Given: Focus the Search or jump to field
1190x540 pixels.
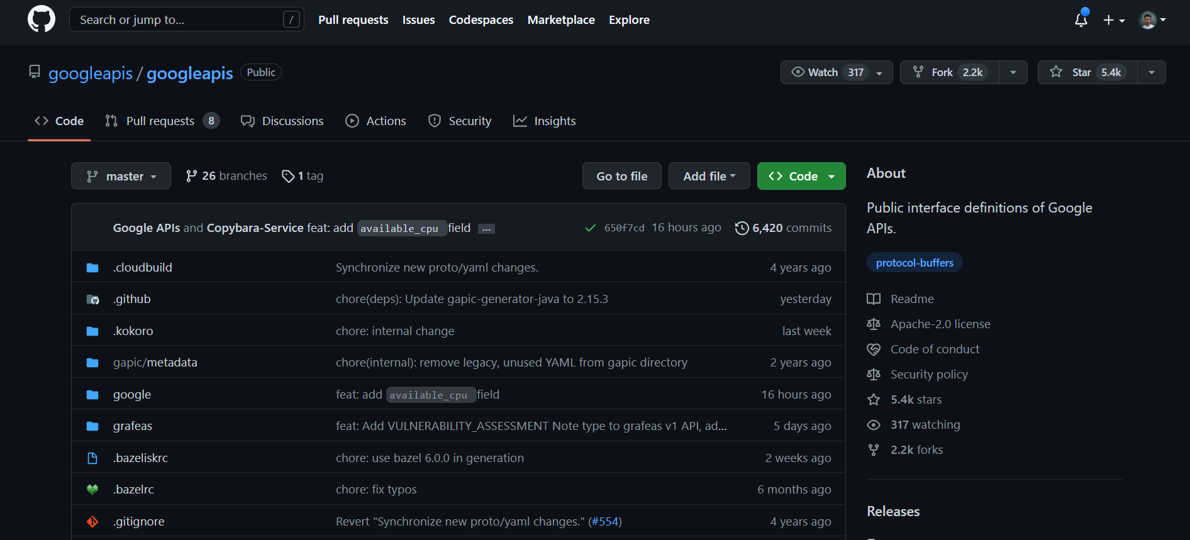Looking at the screenshot, I should coord(187,19).
